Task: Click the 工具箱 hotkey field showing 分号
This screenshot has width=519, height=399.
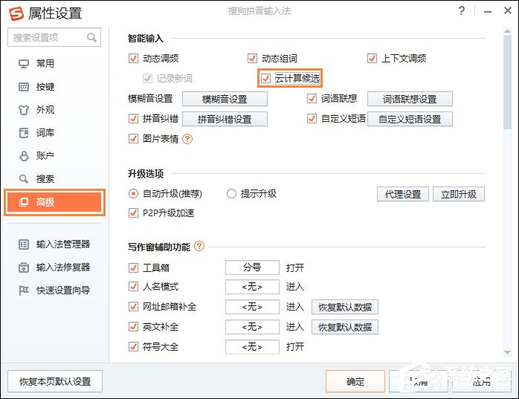Action: [252, 267]
